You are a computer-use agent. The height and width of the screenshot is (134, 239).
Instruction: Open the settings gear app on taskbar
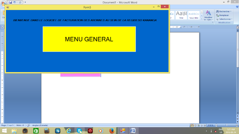point(58,131)
